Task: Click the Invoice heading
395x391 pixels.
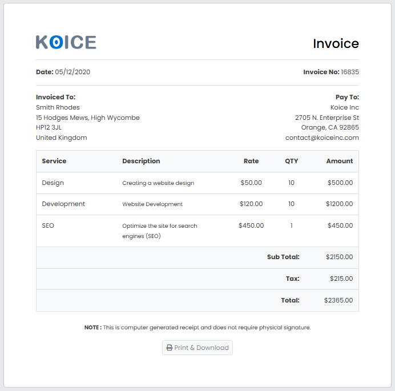Action: [x=336, y=43]
